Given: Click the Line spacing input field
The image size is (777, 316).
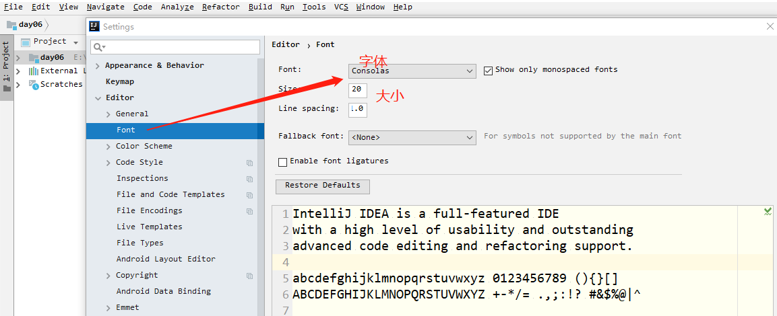Looking at the screenshot, I should pos(357,110).
